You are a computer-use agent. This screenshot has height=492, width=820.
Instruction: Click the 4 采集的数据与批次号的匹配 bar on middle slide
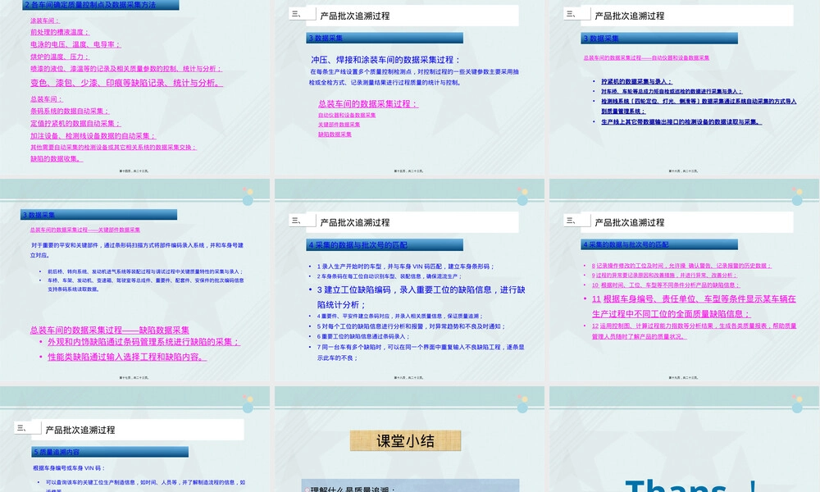click(385, 244)
